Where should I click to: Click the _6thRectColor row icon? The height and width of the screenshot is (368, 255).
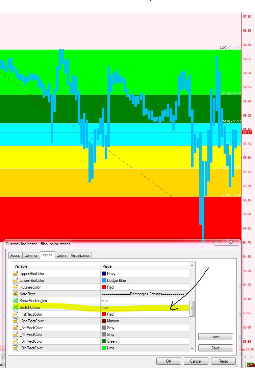(16, 348)
